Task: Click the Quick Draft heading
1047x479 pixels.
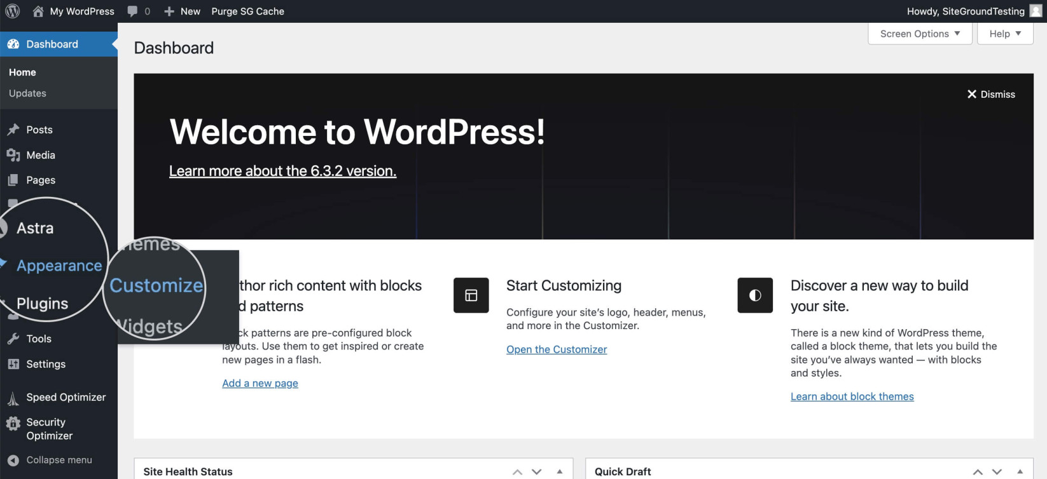Action: [623, 471]
